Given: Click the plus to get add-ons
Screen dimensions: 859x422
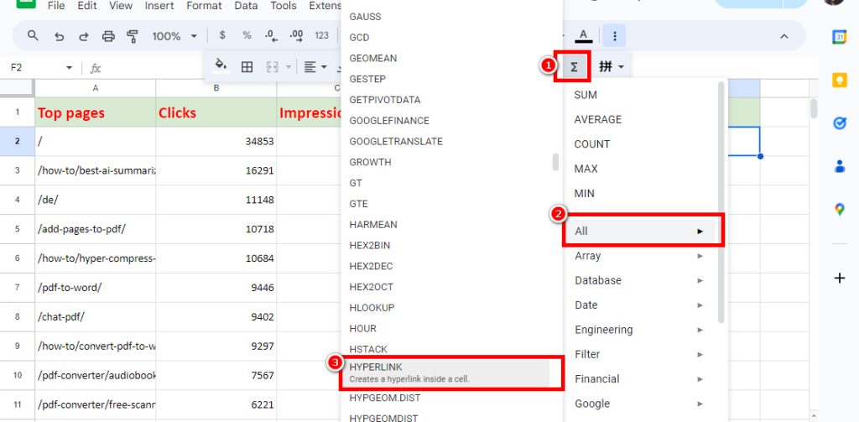Looking at the screenshot, I should click(839, 279).
